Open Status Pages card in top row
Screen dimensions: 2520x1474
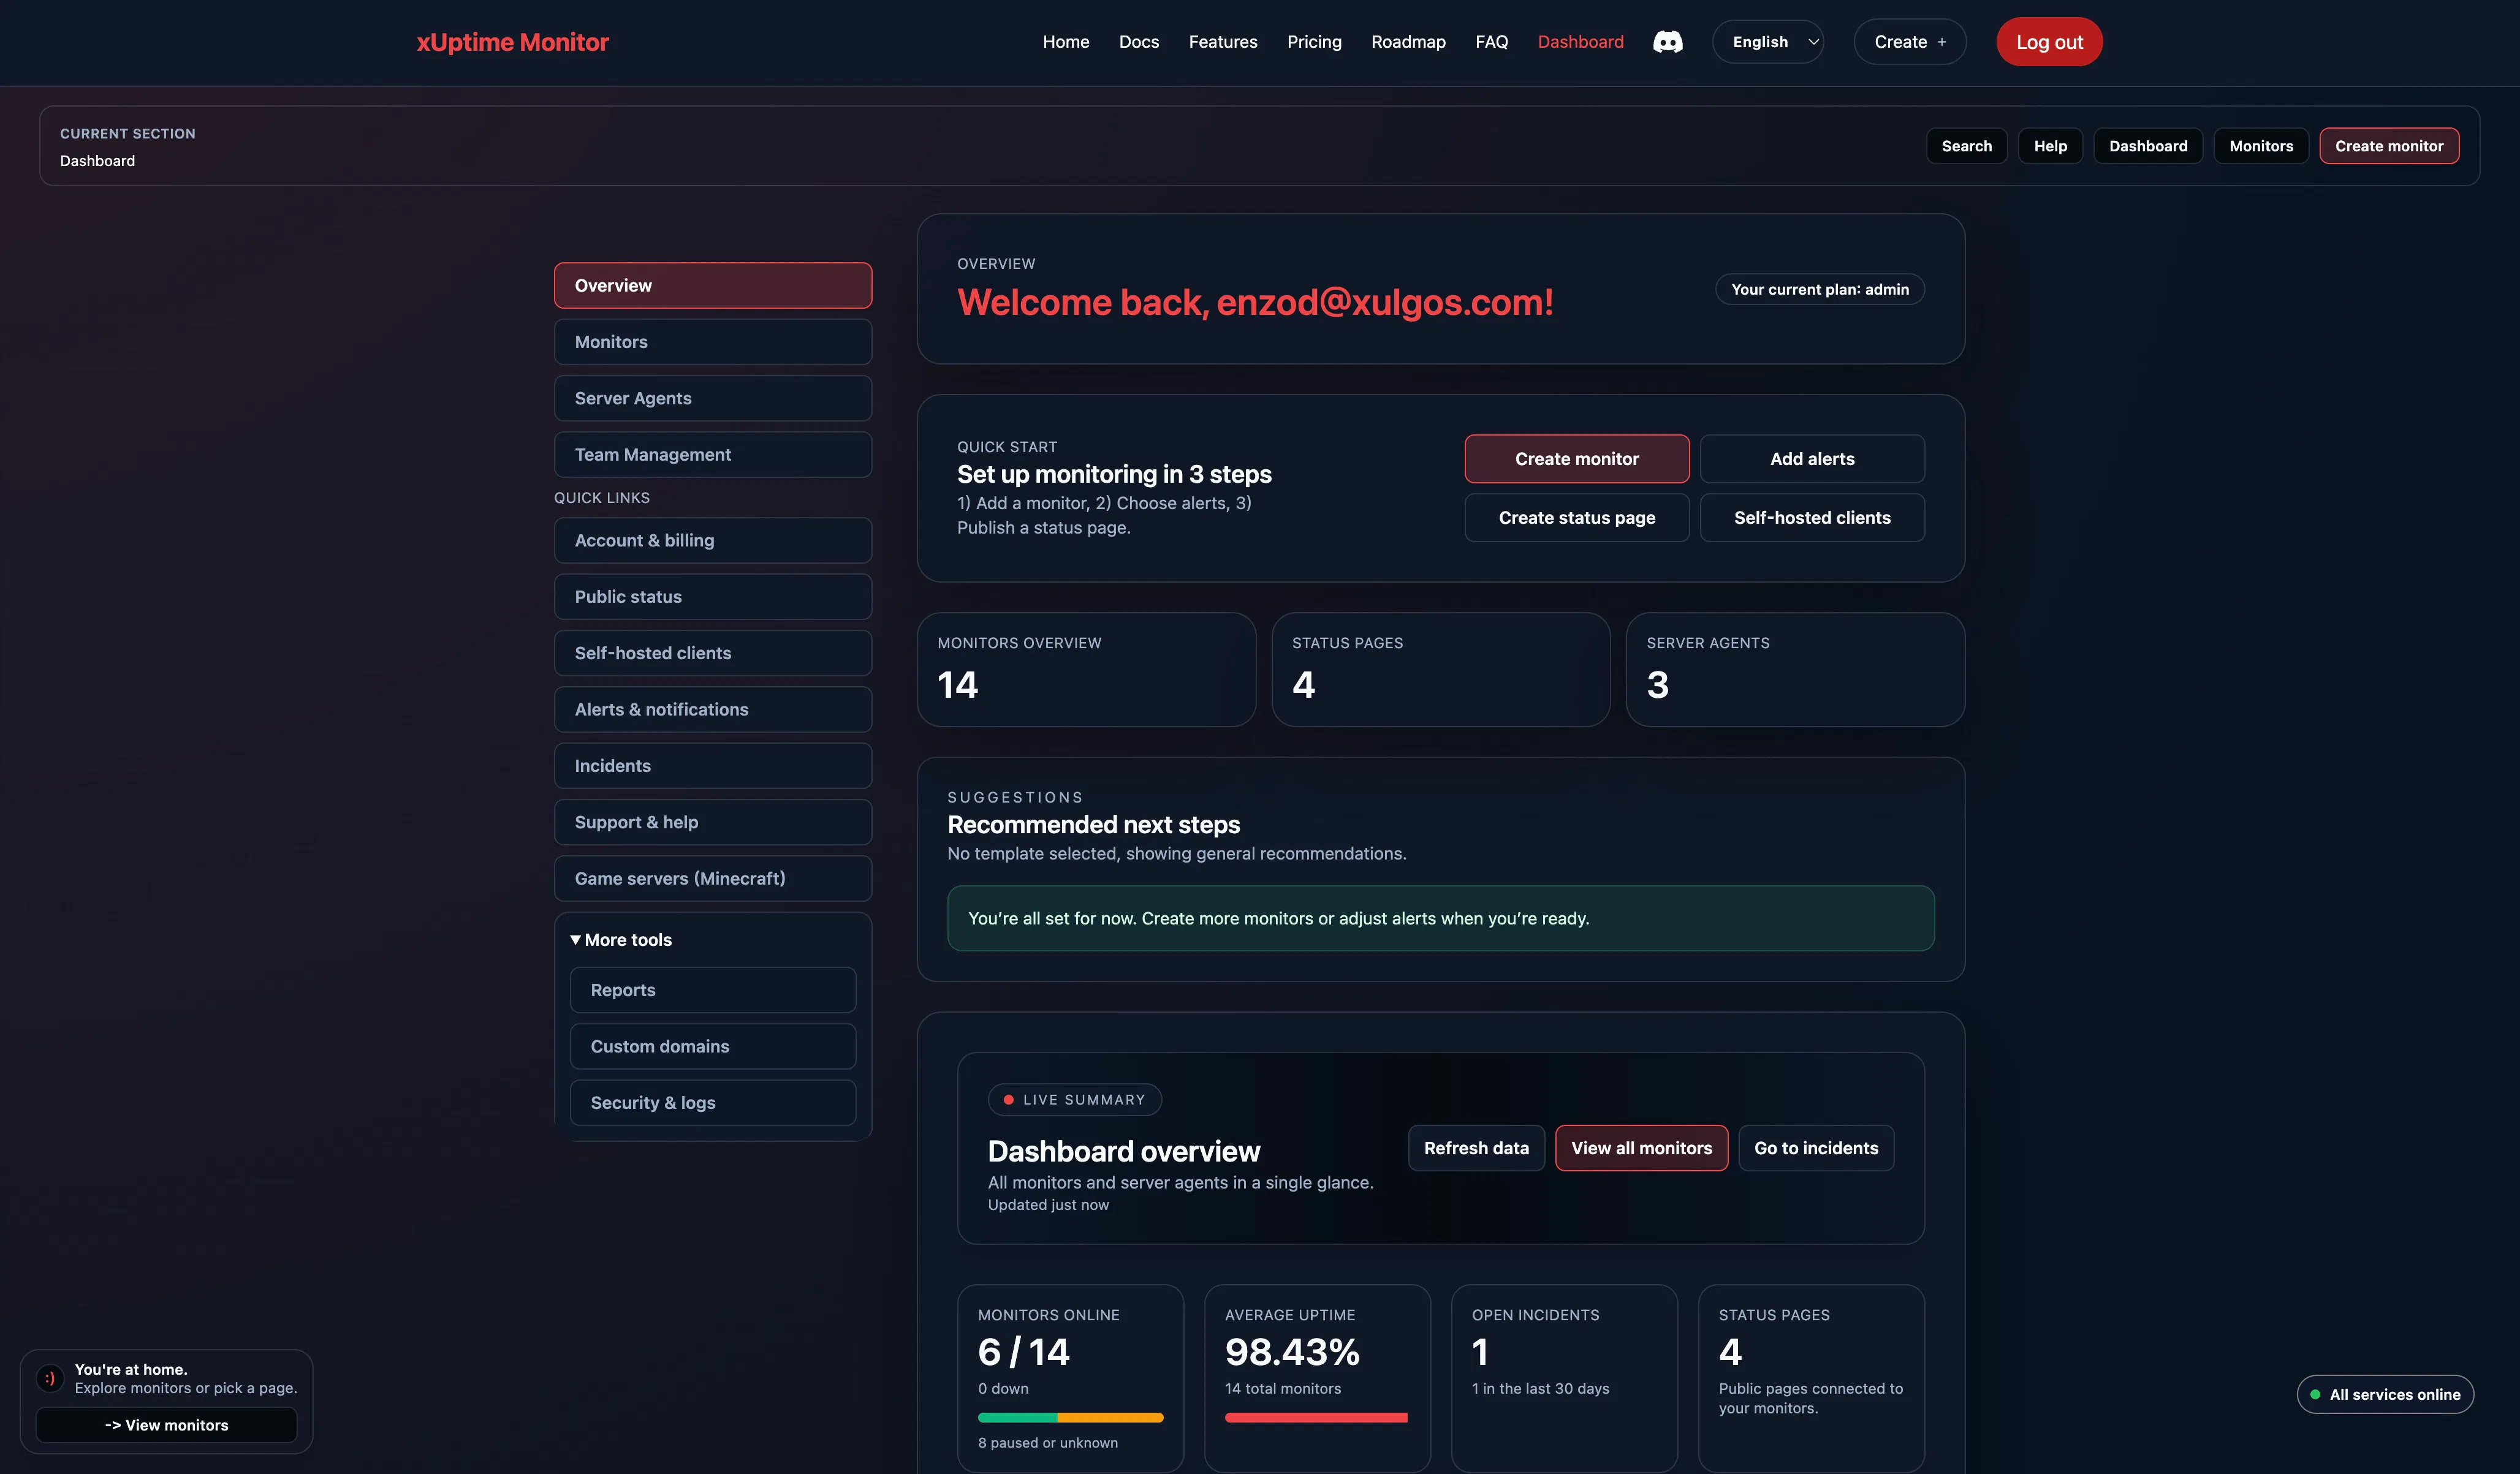click(1441, 670)
